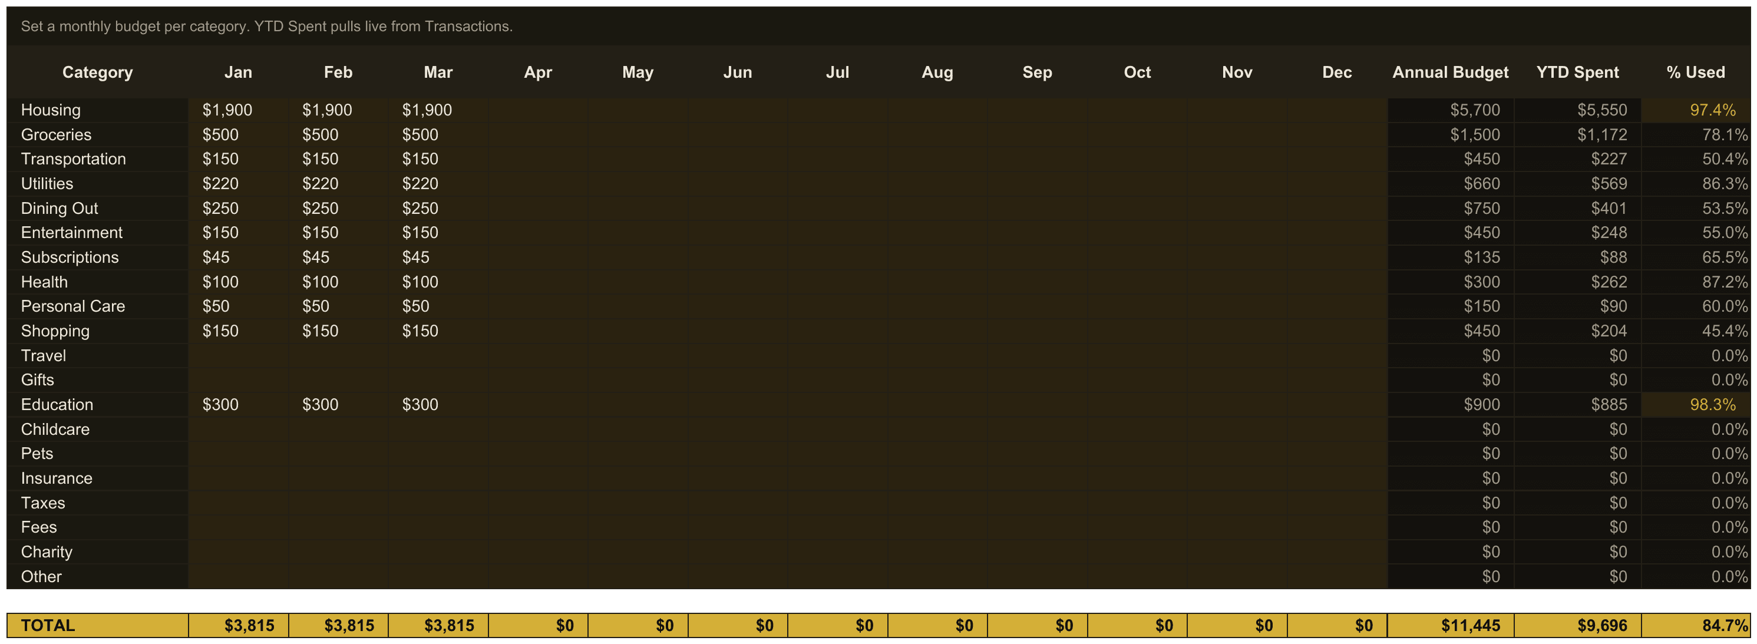Click the Charity category label
This screenshot has width=1757, height=644.
click(47, 552)
